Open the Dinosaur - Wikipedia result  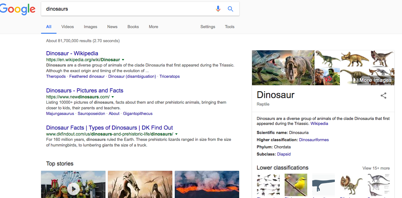(72, 53)
